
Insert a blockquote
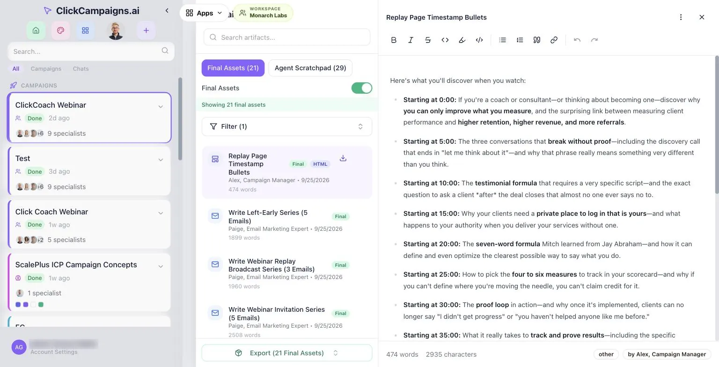click(537, 40)
